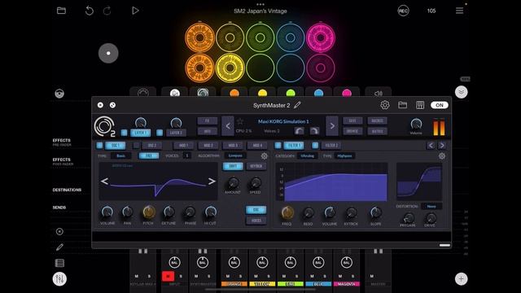The image size is (521, 293).
Task: Go to previous preset with left arrow
Action: pyautogui.click(x=228, y=126)
